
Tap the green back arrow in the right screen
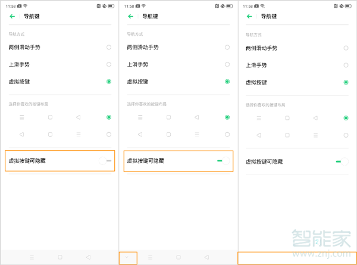[249, 16]
